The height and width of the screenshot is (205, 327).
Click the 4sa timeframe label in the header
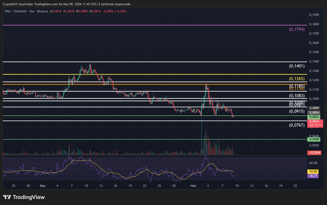32,11
